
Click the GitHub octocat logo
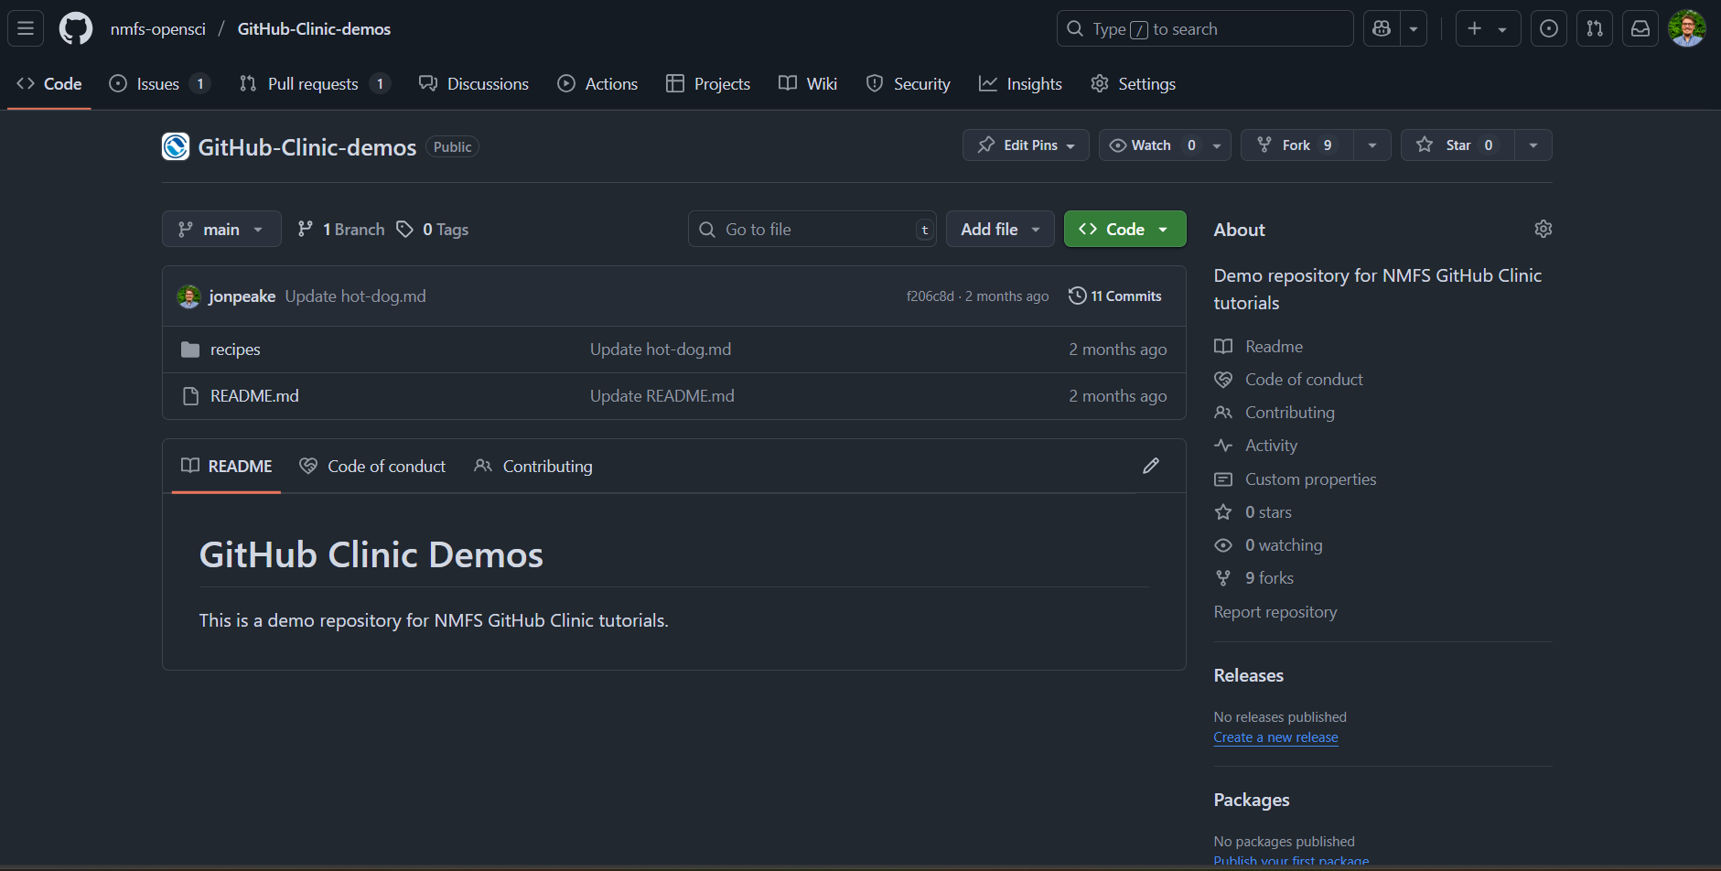point(76,28)
